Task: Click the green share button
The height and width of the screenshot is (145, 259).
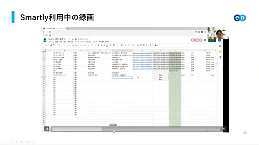Action: [x=212, y=40]
